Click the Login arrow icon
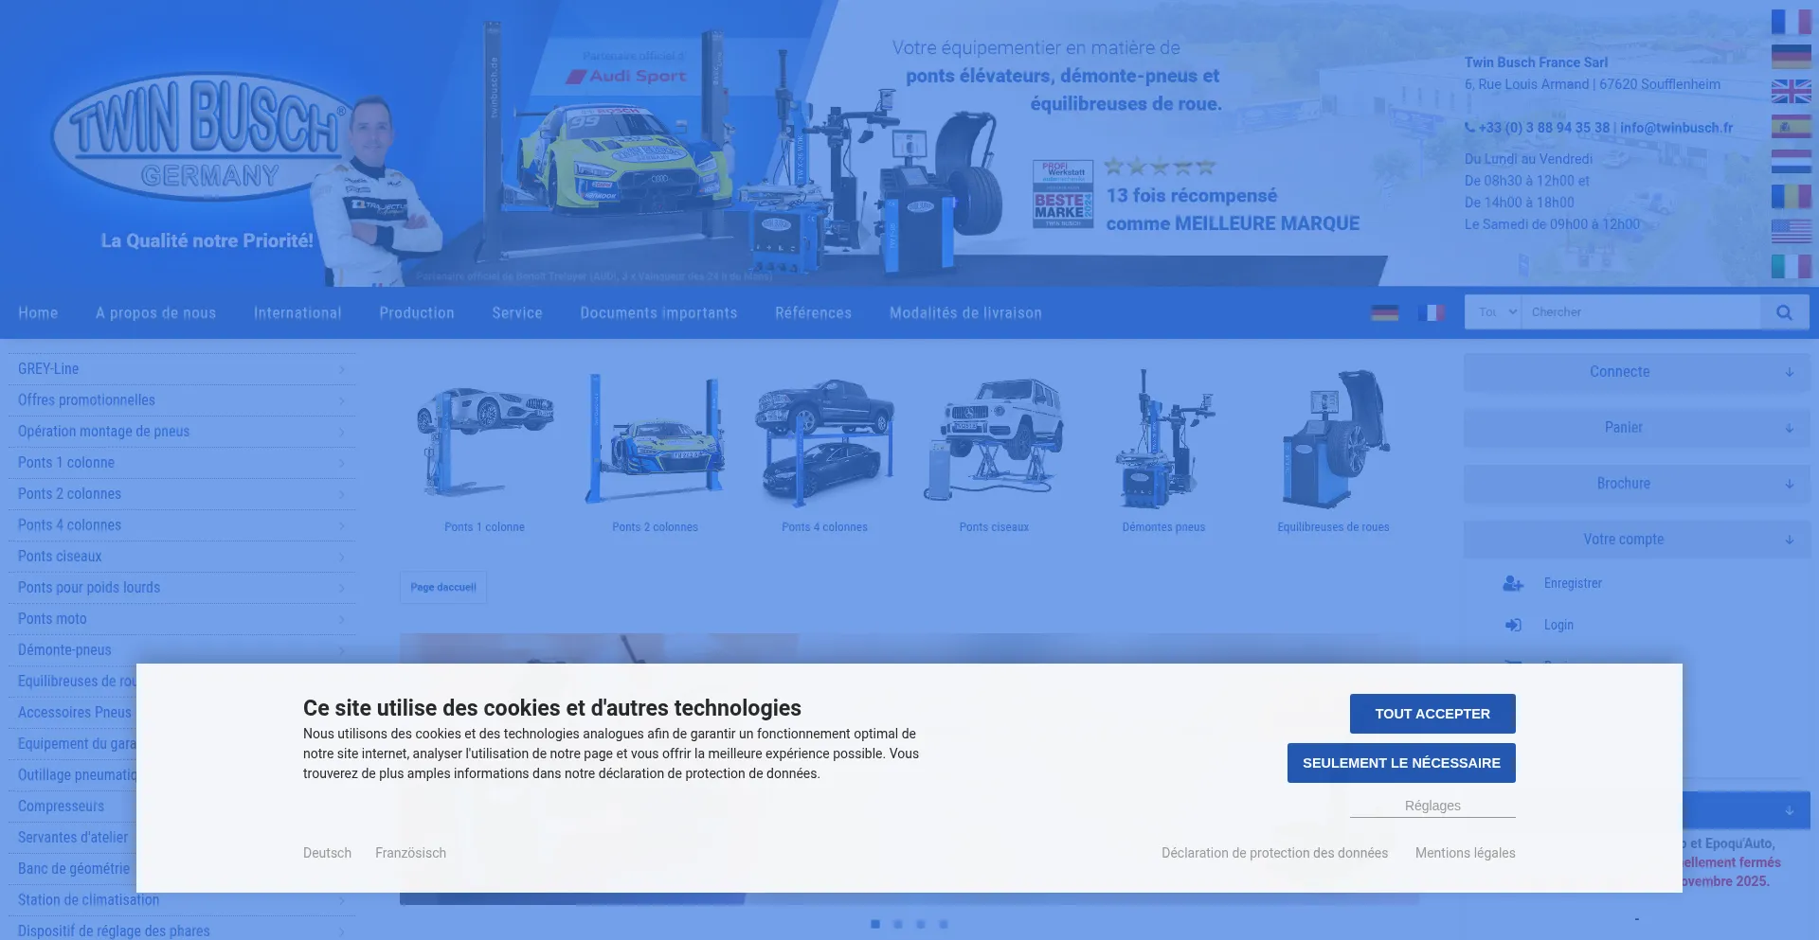 [1513, 626]
